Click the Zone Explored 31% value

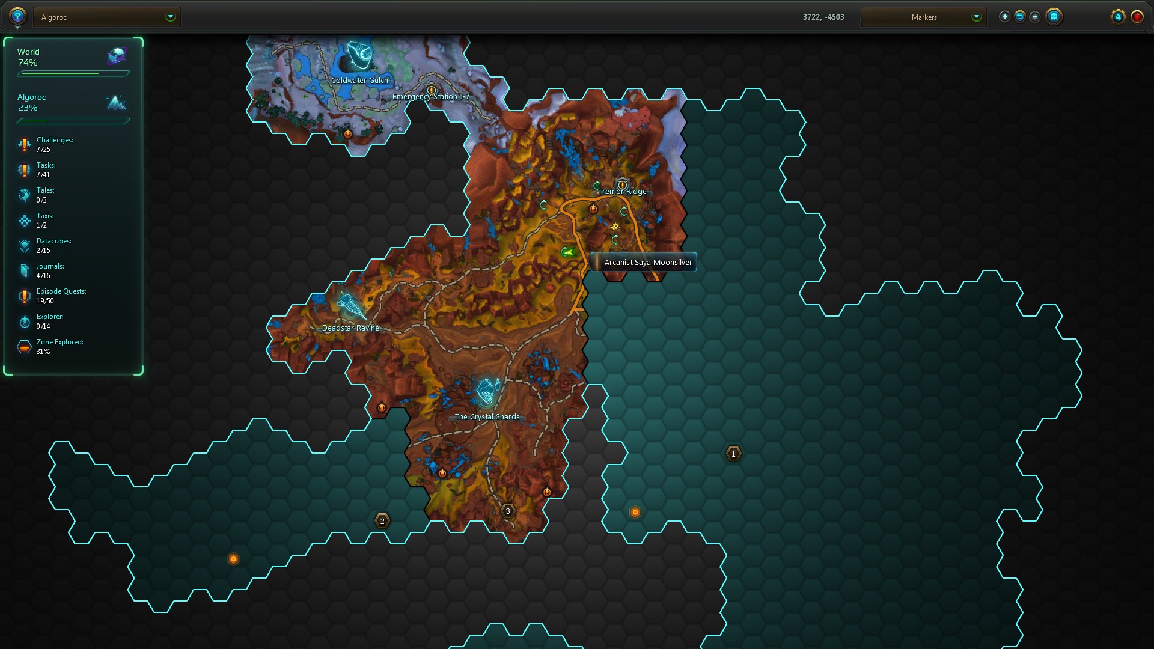(x=43, y=352)
